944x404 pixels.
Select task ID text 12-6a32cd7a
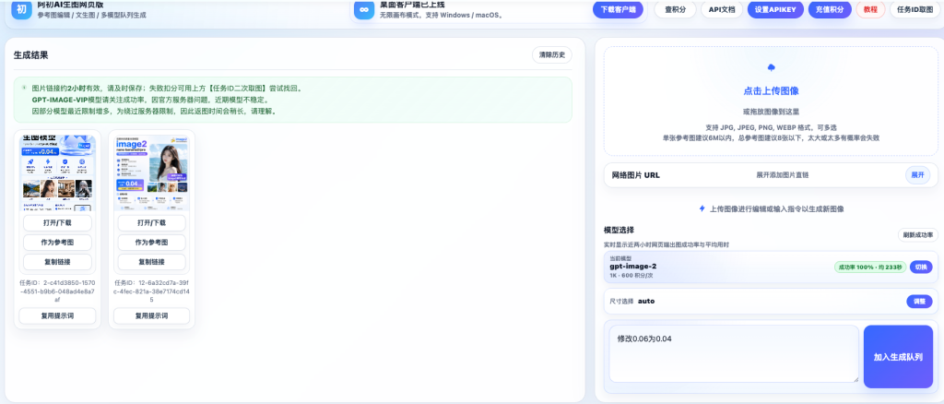(x=152, y=291)
